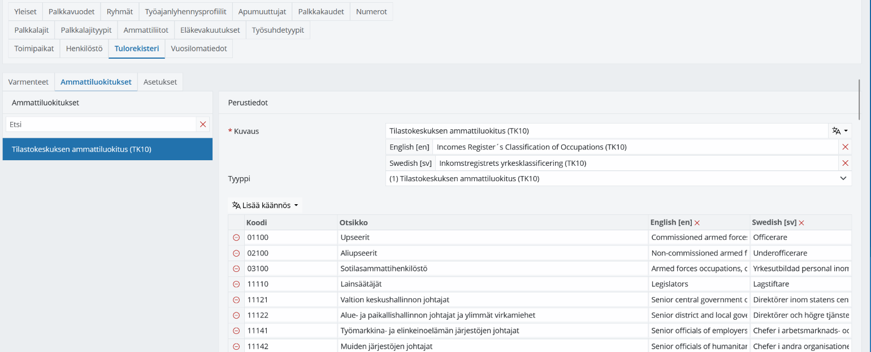Remove row 11141 from the table
Screen dimensions: 871x352
pos(236,331)
